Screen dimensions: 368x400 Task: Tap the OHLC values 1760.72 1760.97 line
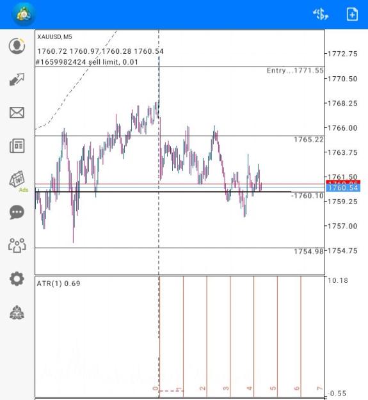coord(100,51)
